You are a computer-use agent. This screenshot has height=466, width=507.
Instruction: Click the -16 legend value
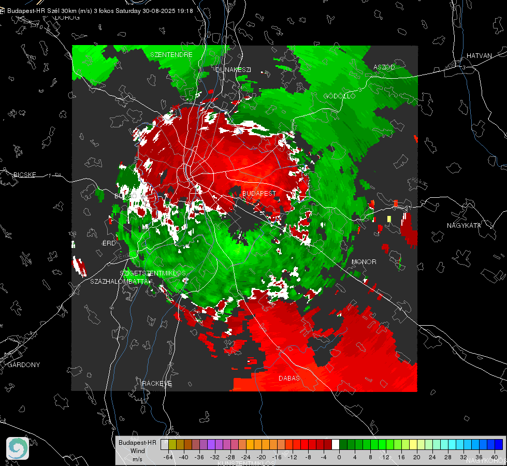pos(277,457)
